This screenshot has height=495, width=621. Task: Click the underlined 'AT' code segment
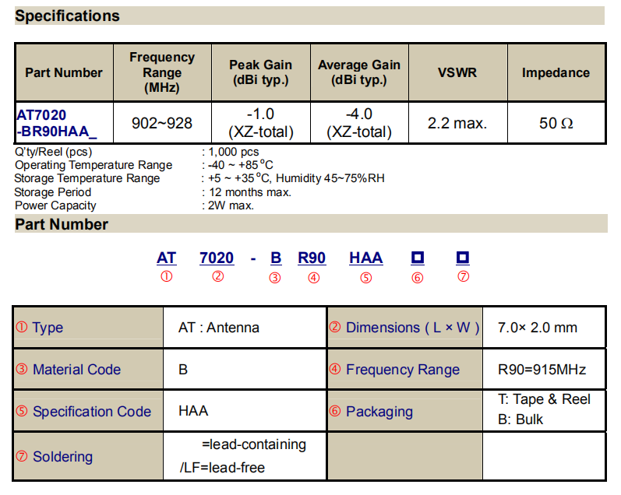coord(166,258)
